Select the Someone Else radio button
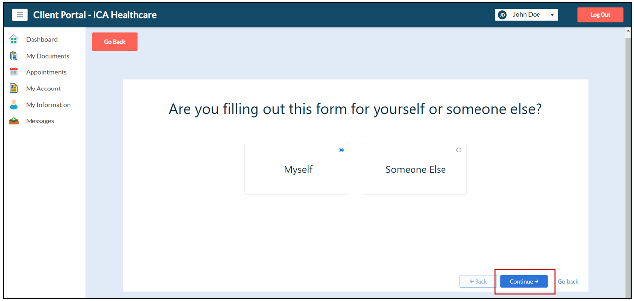 pyautogui.click(x=459, y=150)
